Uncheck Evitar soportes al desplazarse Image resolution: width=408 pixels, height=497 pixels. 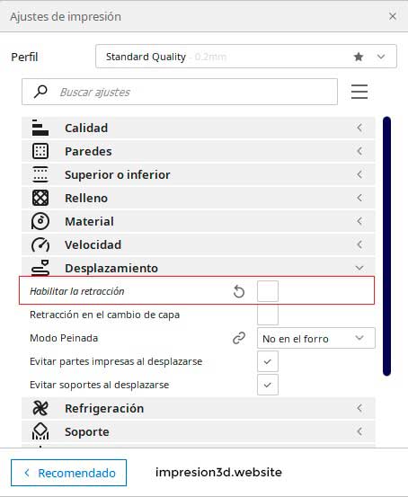[268, 385]
